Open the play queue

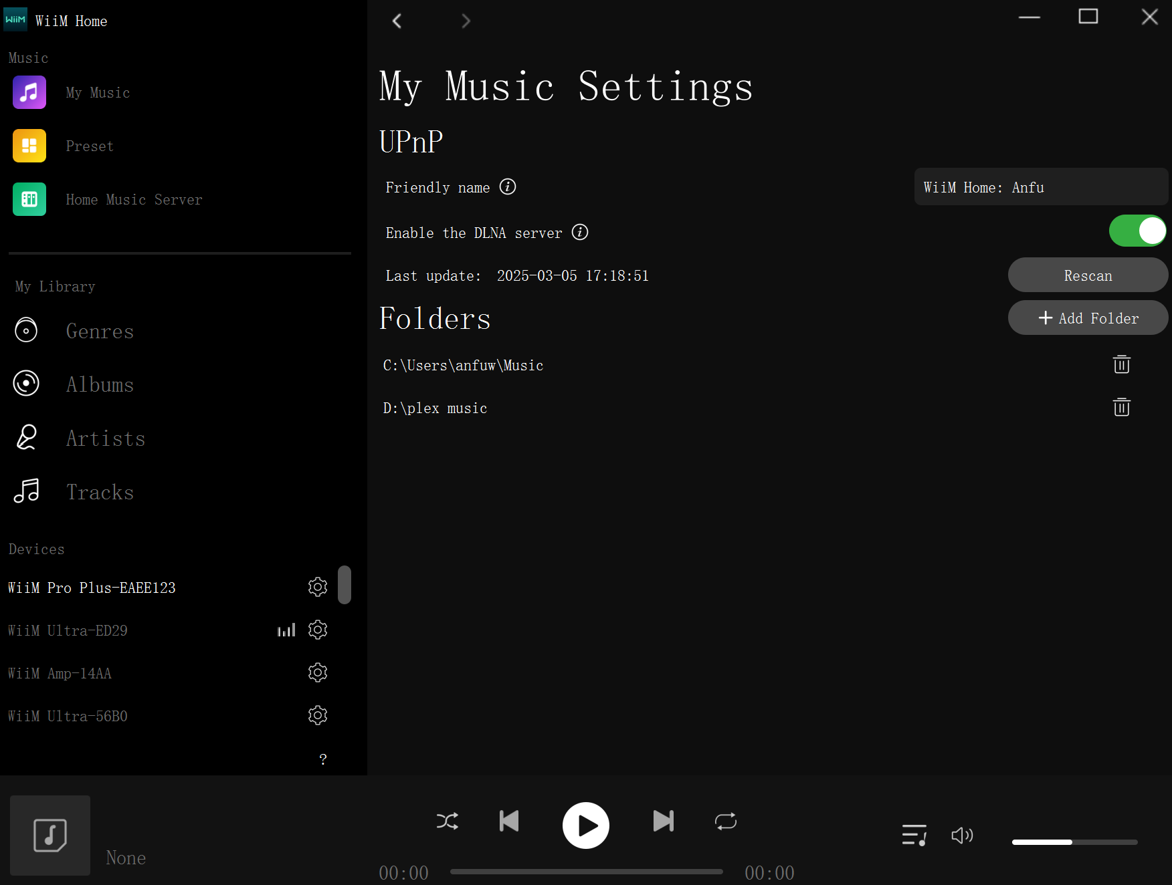click(914, 835)
